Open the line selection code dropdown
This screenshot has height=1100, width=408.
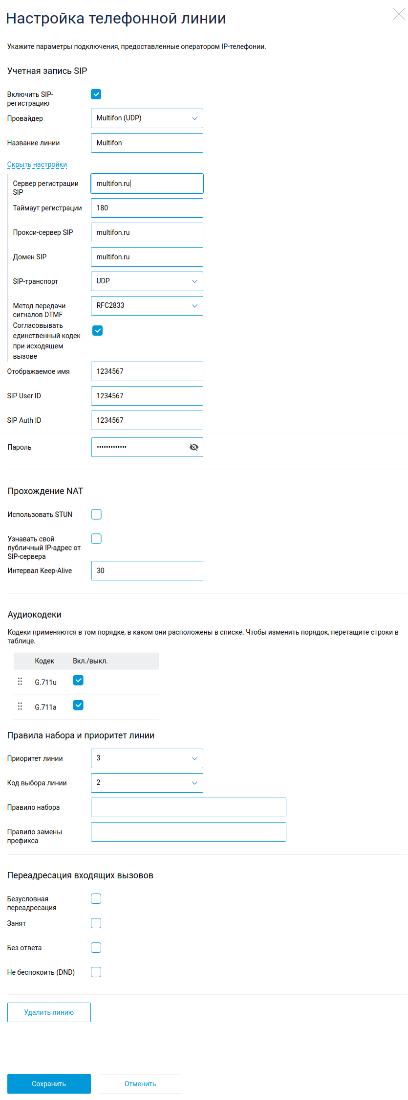click(x=147, y=783)
